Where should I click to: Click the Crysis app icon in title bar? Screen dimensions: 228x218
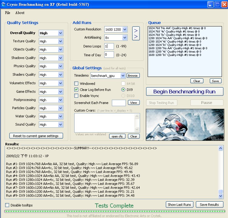3,4
